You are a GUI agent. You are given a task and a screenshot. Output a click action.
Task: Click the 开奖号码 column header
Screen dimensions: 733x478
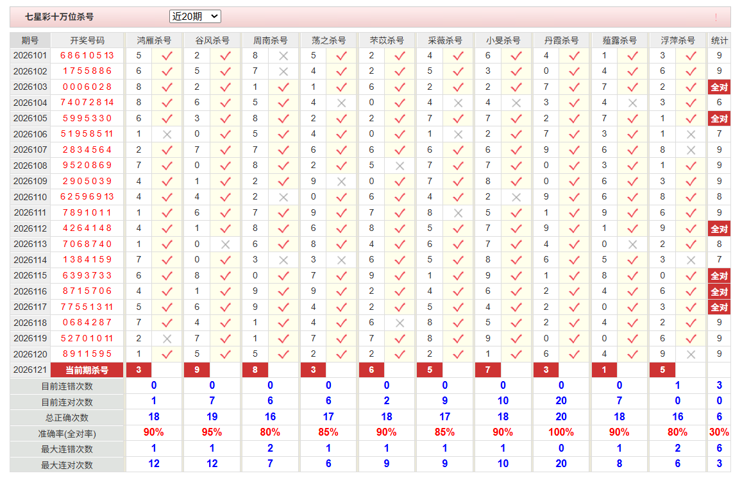pyautogui.click(x=87, y=40)
